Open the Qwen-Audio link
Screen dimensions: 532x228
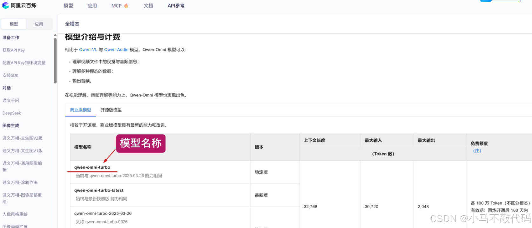(116, 50)
